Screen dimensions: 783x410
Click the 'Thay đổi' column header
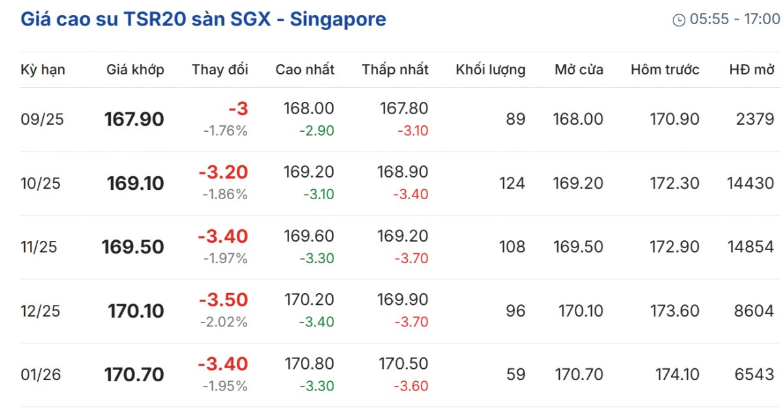pos(220,70)
